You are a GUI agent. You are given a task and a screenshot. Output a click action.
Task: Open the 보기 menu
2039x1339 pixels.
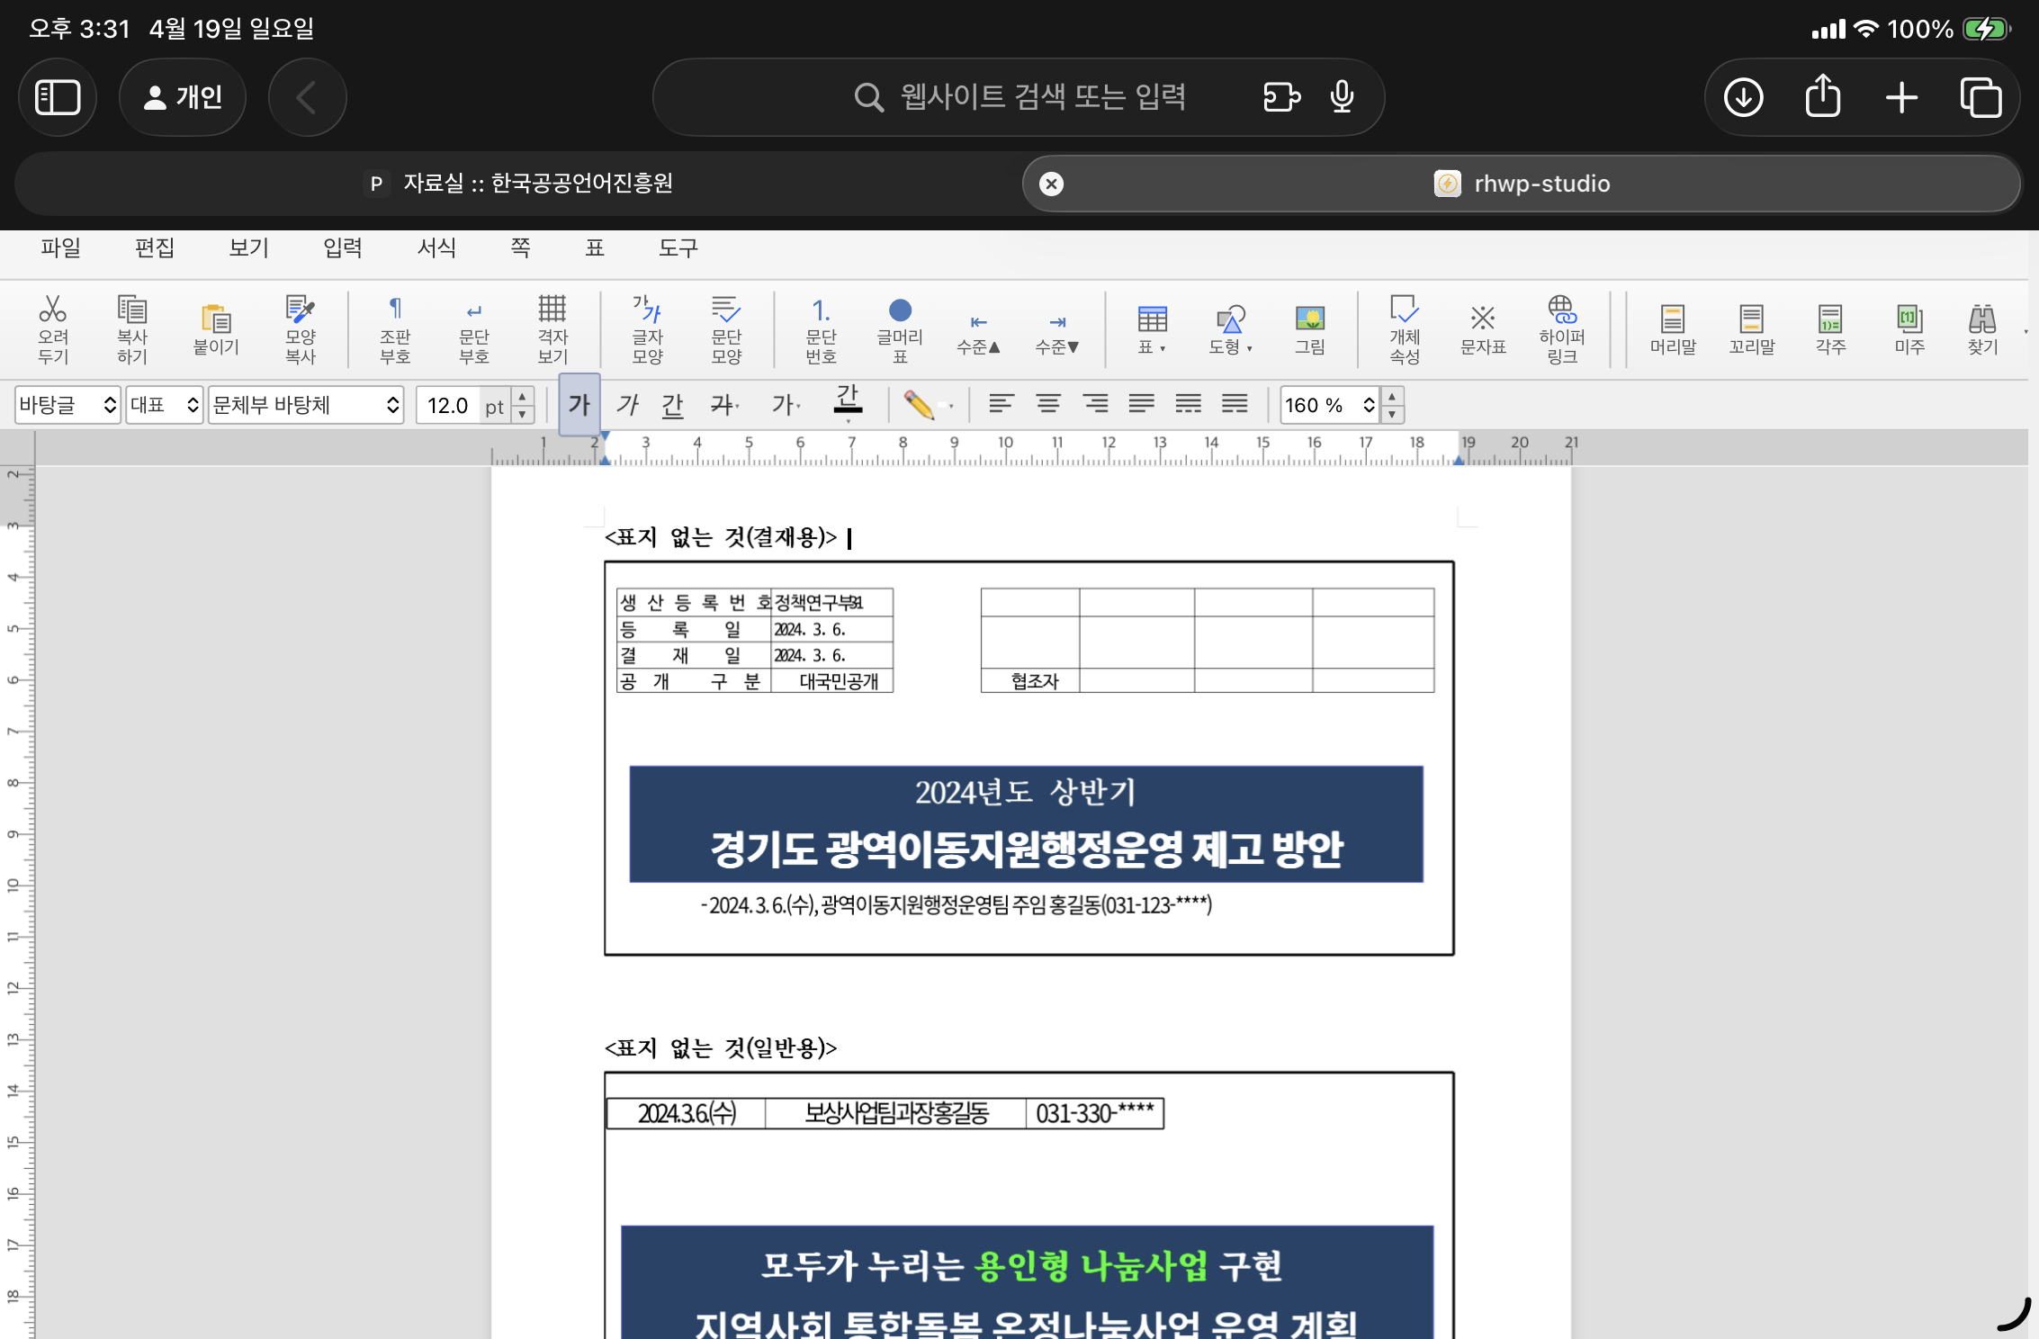coord(249,248)
